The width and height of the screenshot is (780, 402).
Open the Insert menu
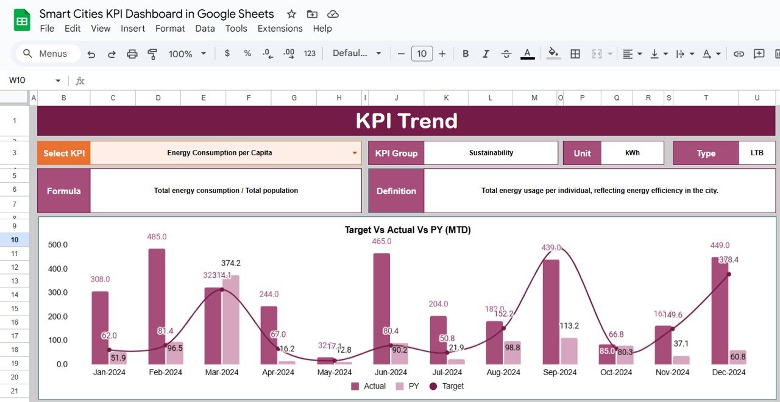(x=133, y=29)
